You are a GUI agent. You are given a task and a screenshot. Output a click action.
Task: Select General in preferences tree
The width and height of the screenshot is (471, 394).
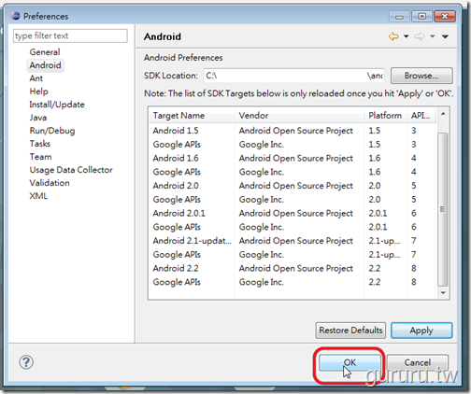tap(45, 52)
